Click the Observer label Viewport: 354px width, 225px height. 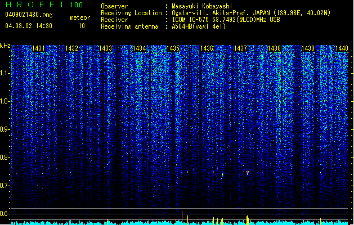(114, 6)
